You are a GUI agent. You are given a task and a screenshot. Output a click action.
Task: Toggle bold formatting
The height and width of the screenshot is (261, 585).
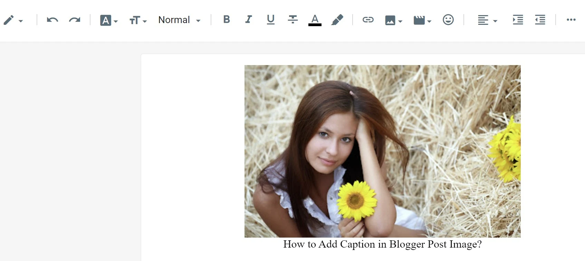[x=227, y=19]
